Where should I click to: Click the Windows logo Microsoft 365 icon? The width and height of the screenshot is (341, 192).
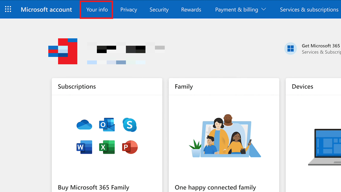(x=291, y=48)
